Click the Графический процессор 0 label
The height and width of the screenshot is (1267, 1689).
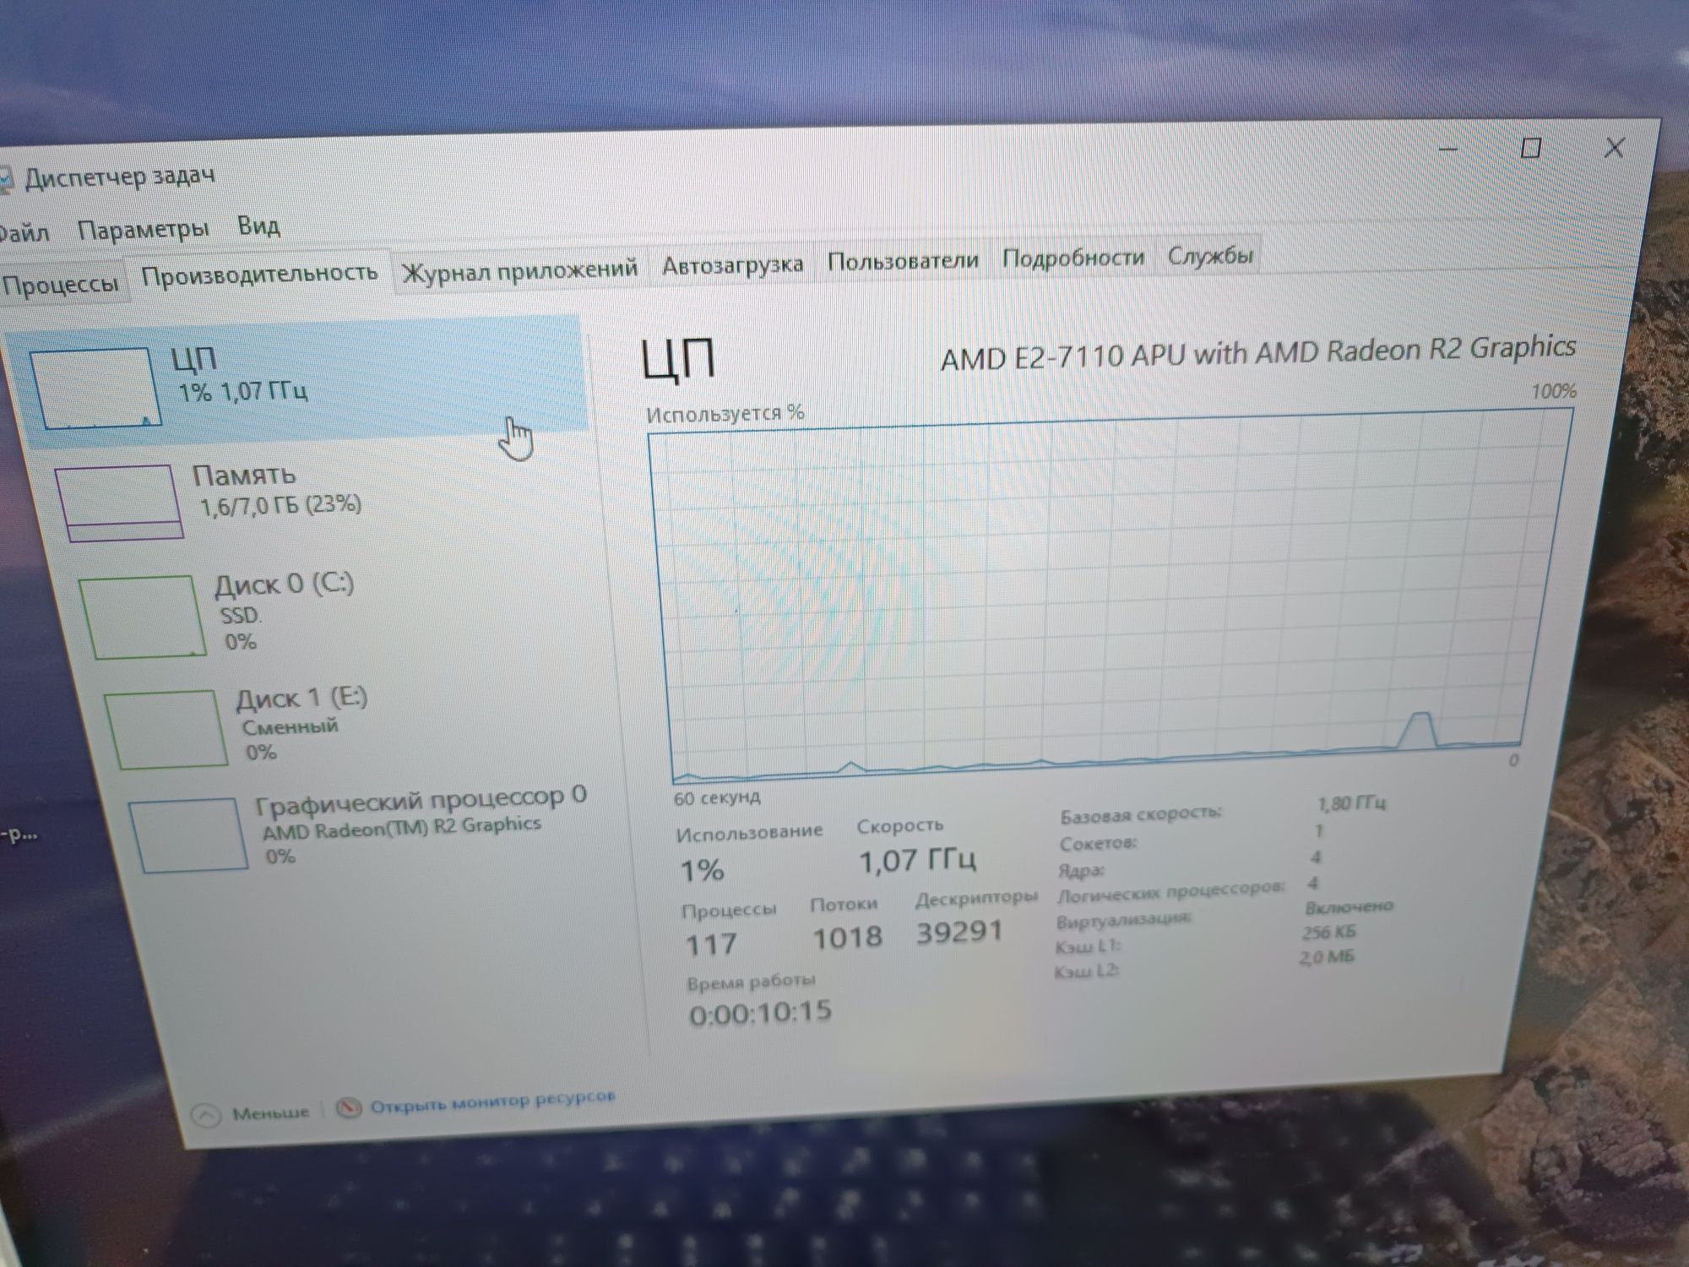coord(421,798)
